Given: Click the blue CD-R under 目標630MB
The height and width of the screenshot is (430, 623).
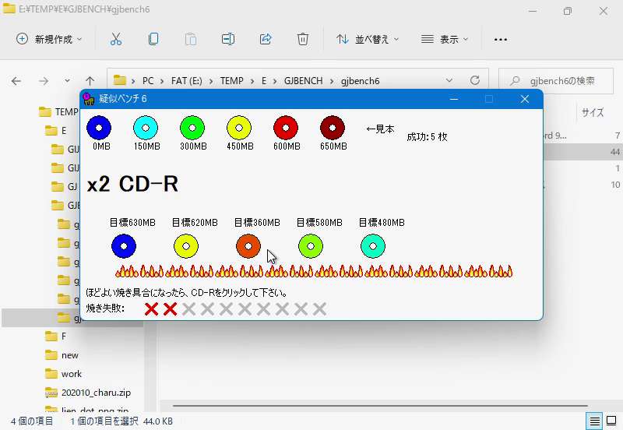Looking at the screenshot, I should pyautogui.click(x=124, y=246).
